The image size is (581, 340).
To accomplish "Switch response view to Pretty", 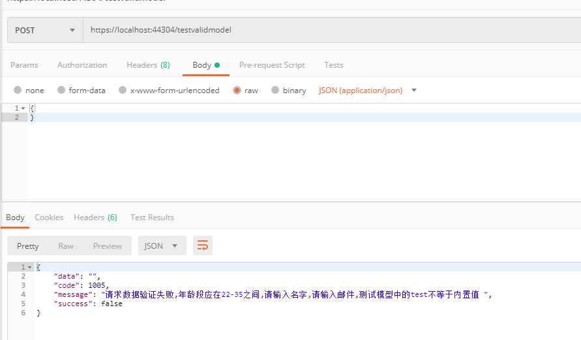I will point(28,246).
